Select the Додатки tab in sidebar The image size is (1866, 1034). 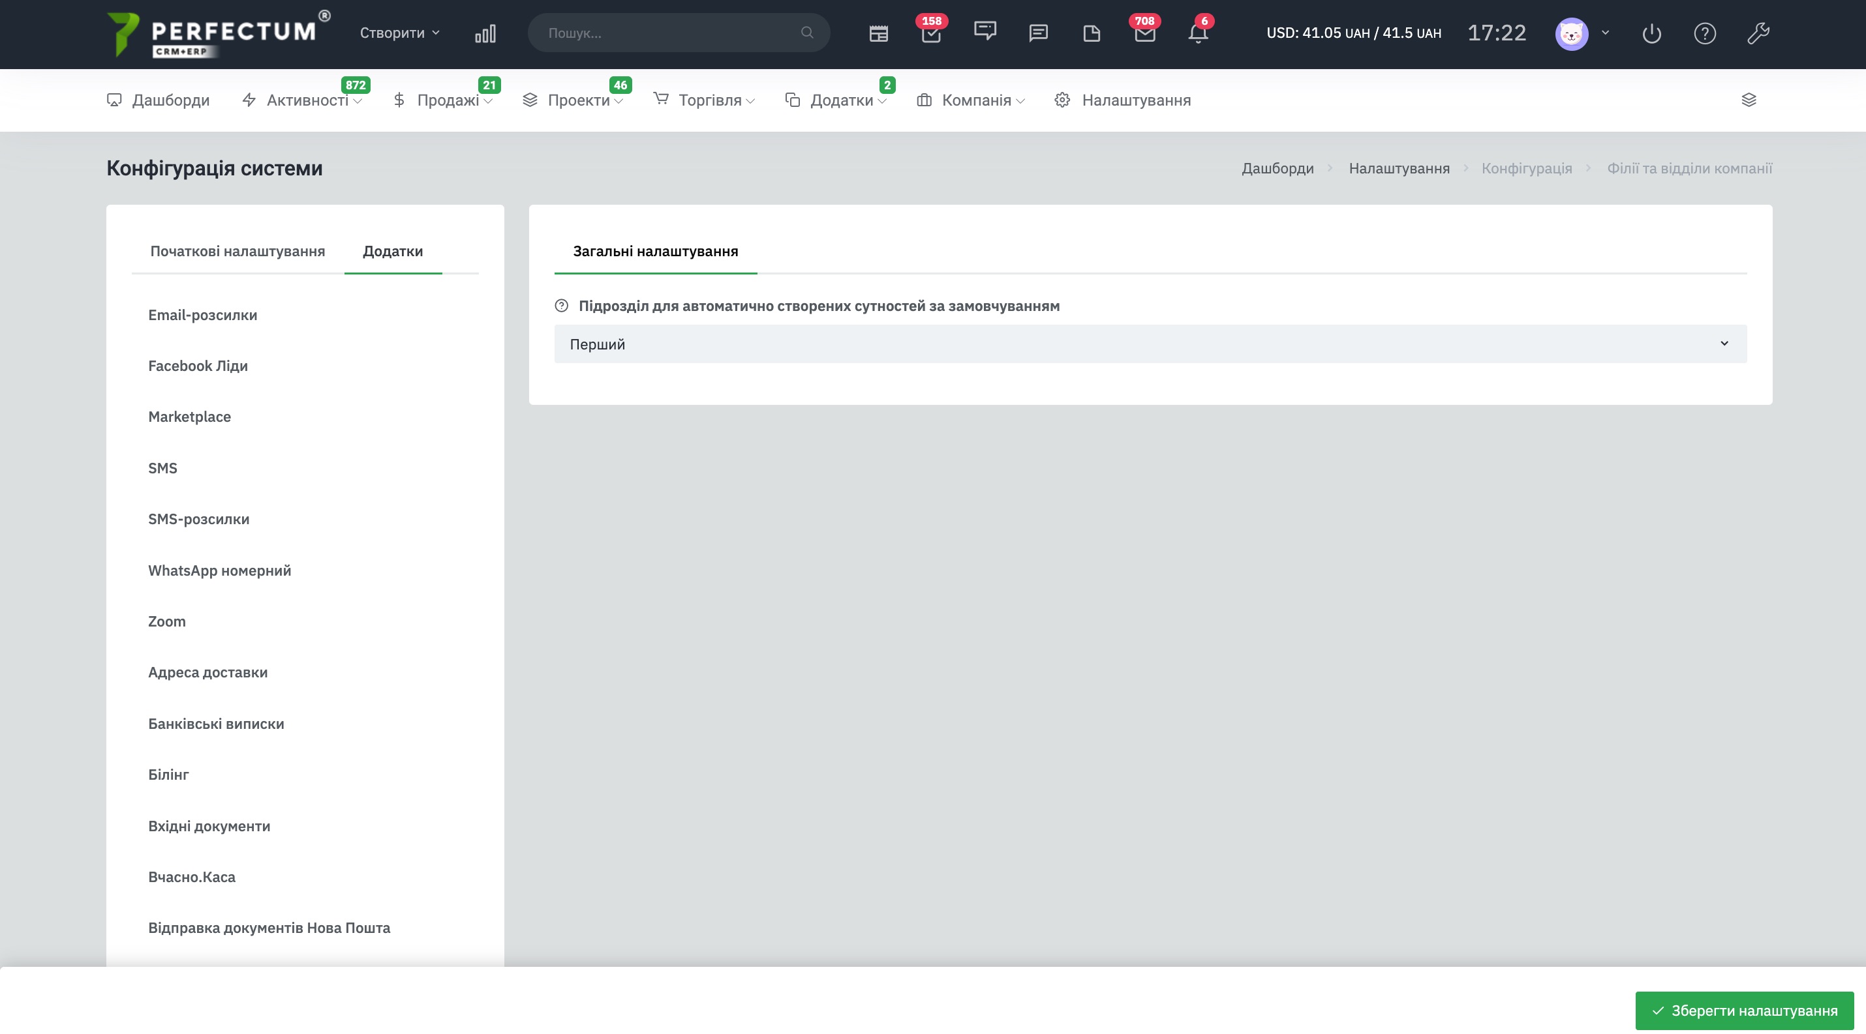point(393,251)
